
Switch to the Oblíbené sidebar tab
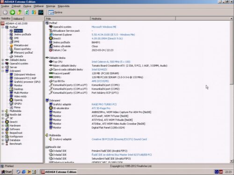(18, 19)
